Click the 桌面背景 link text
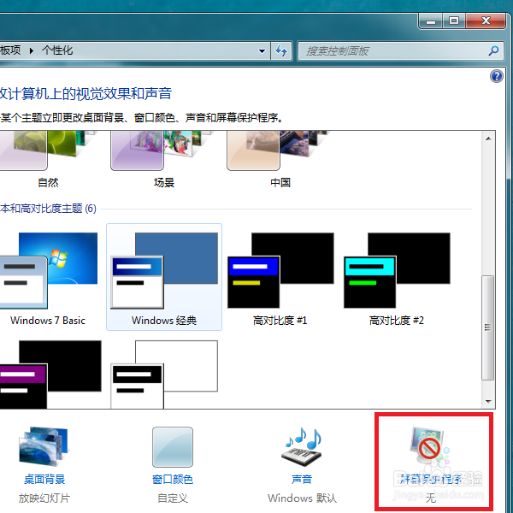This screenshot has width=513, height=513. click(44, 480)
